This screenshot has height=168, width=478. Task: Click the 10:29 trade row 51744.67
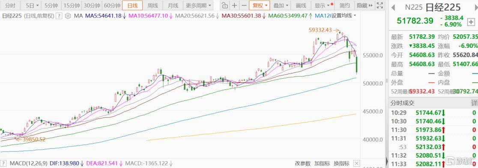click(x=433, y=112)
